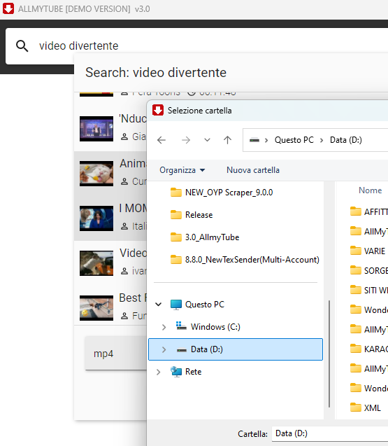The width and height of the screenshot is (388, 446).
Task: Collapse the Questo PC tree node
Action: pyautogui.click(x=159, y=305)
